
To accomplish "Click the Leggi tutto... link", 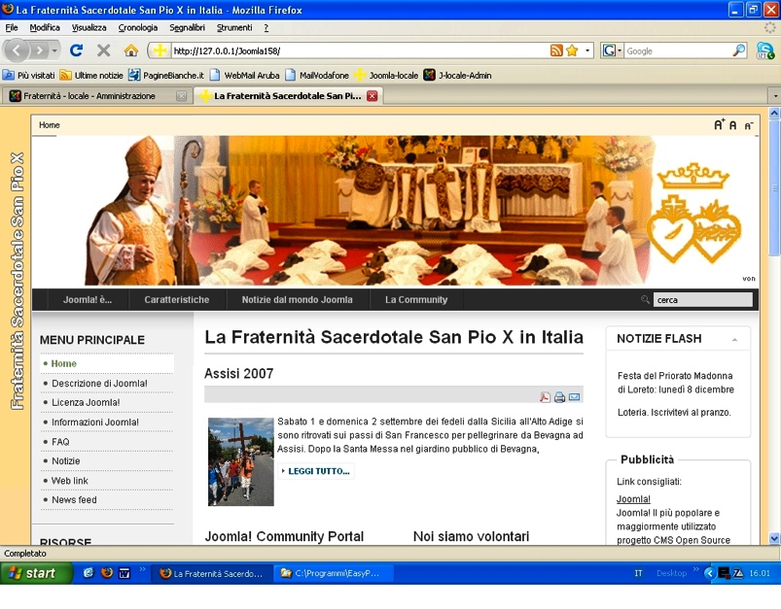I will click(x=316, y=471).
